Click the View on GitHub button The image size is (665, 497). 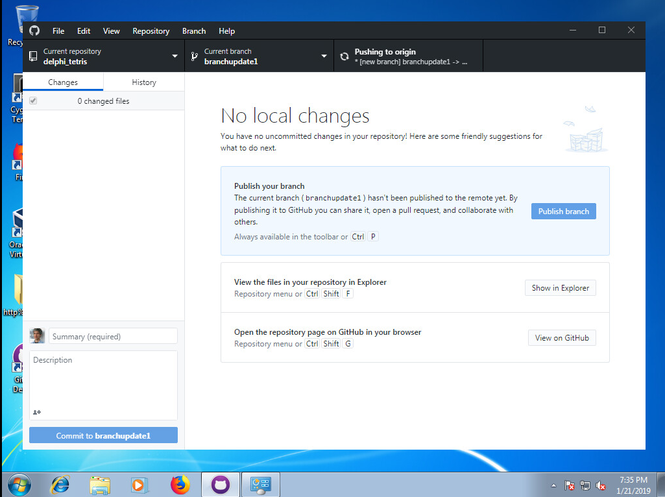point(562,338)
